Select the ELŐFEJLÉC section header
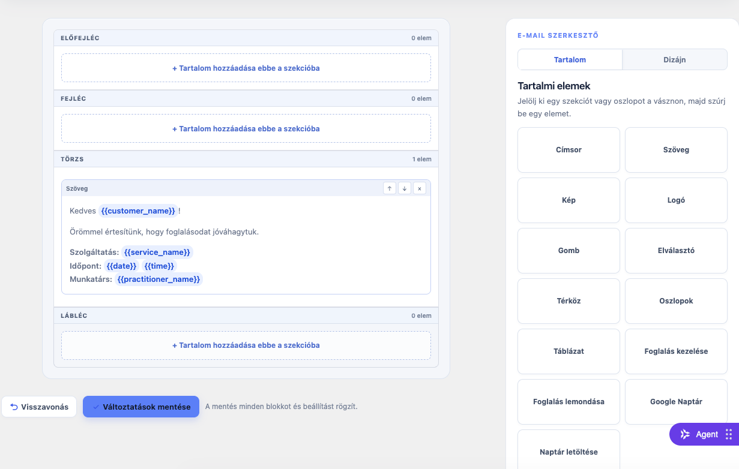Image resolution: width=739 pixels, height=469 pixels. (x=246, y=38)
